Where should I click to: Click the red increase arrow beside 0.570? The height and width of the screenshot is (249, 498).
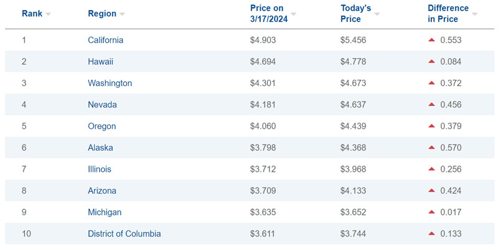431,148
